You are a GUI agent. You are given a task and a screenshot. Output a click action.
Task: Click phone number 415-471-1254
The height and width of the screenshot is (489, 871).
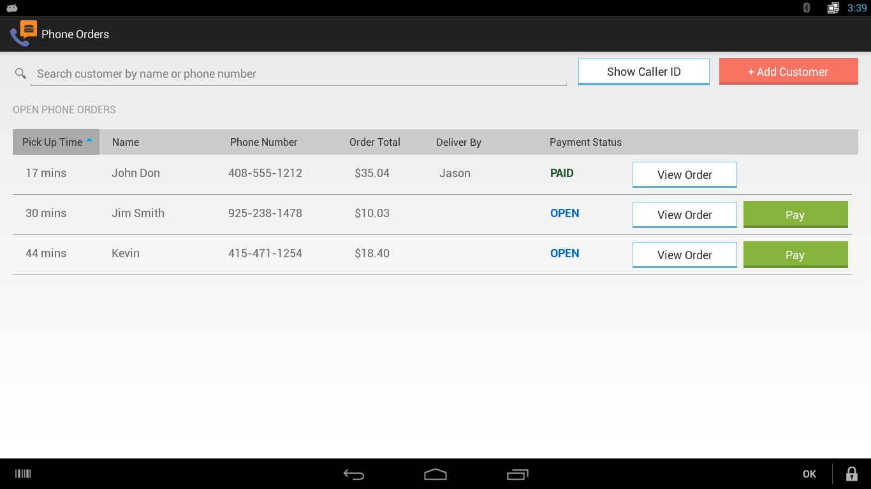pyautogui.click(x=265, y=253)
